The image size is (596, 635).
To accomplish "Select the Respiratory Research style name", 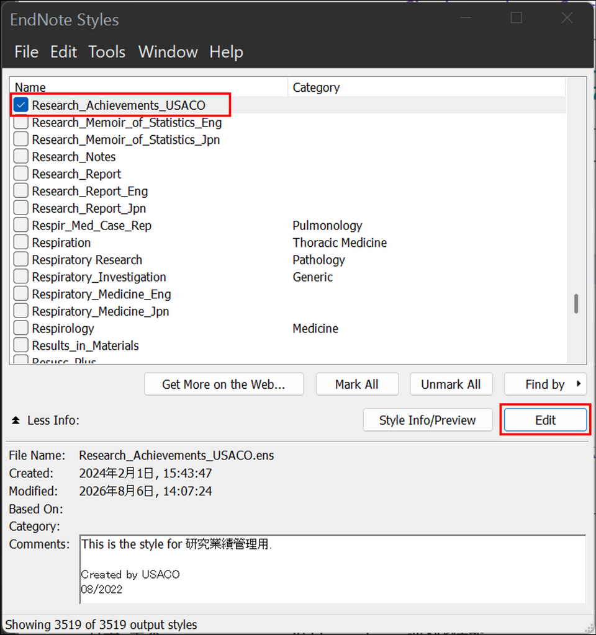I will pos(87,260).
